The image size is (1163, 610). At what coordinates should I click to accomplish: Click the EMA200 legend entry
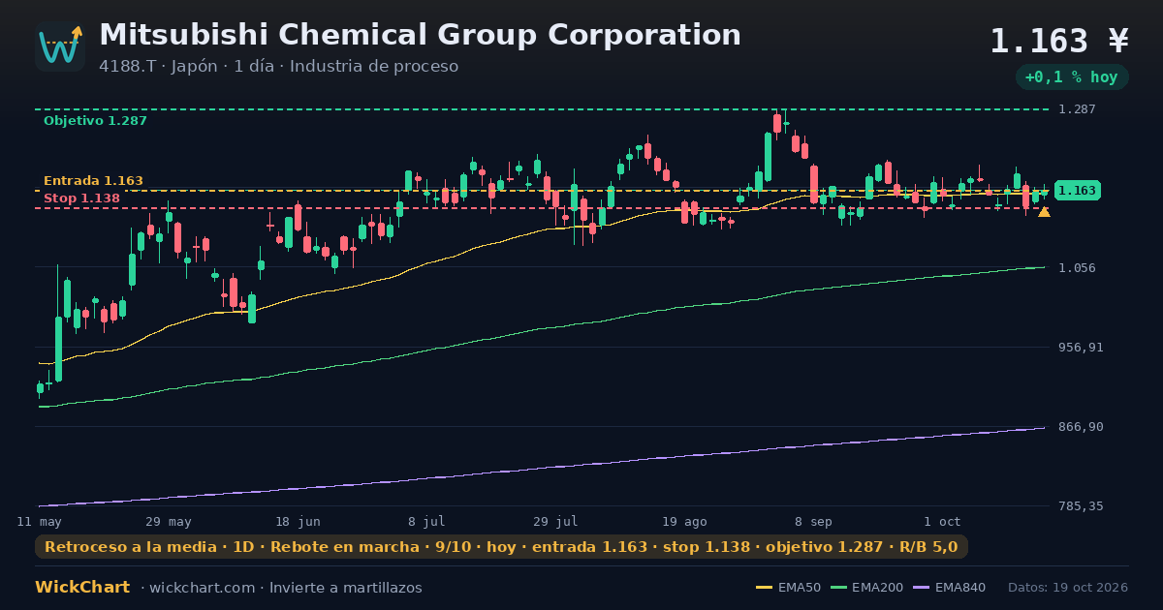867,588
